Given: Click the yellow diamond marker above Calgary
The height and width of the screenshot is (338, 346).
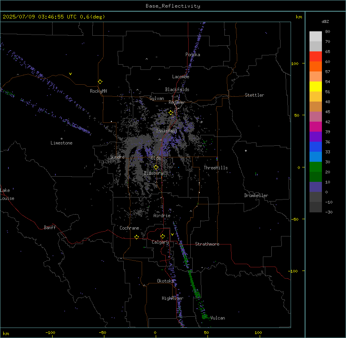Looking at the screenshot, I should 163,236.
